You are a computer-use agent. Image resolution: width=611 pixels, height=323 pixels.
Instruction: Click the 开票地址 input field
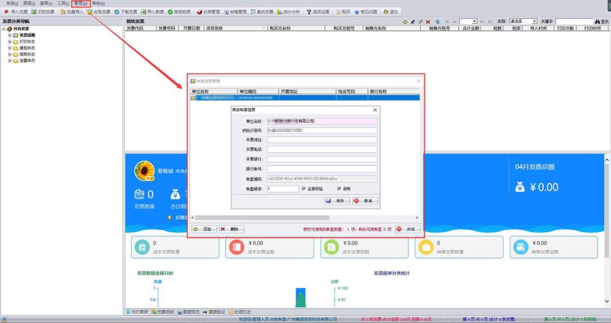[x=321, y=139]
